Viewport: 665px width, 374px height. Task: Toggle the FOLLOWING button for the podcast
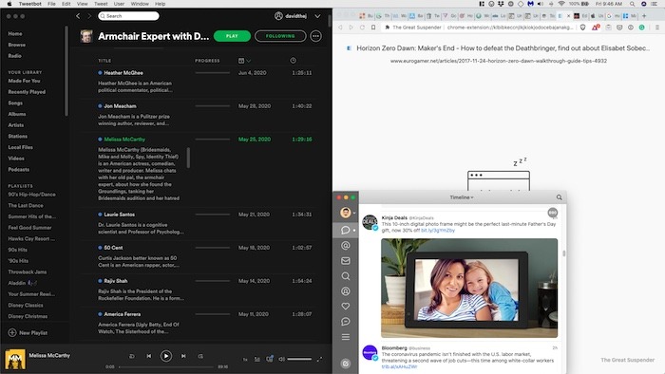coord(280,36)
